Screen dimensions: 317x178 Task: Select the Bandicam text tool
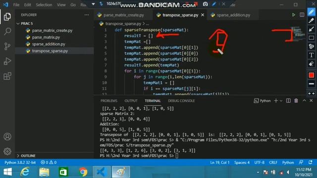[x=312, y=55]
